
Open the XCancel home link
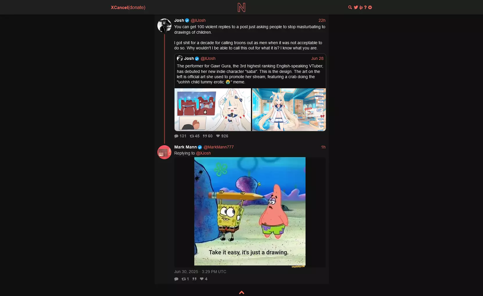click(x=119, y=7)
